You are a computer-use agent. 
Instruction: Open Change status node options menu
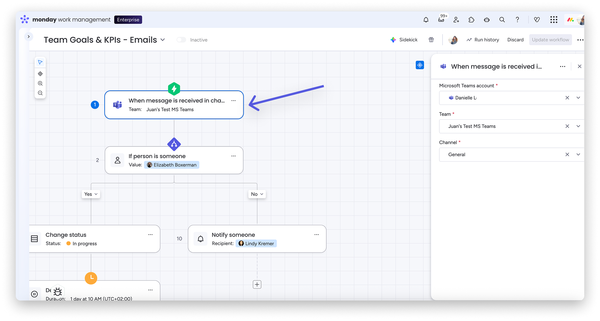point(150,235)
